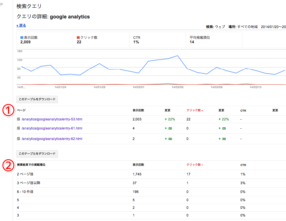Click the 14/01/24 date label on chart
286x221 pixels.
click(x=60, y=87)
